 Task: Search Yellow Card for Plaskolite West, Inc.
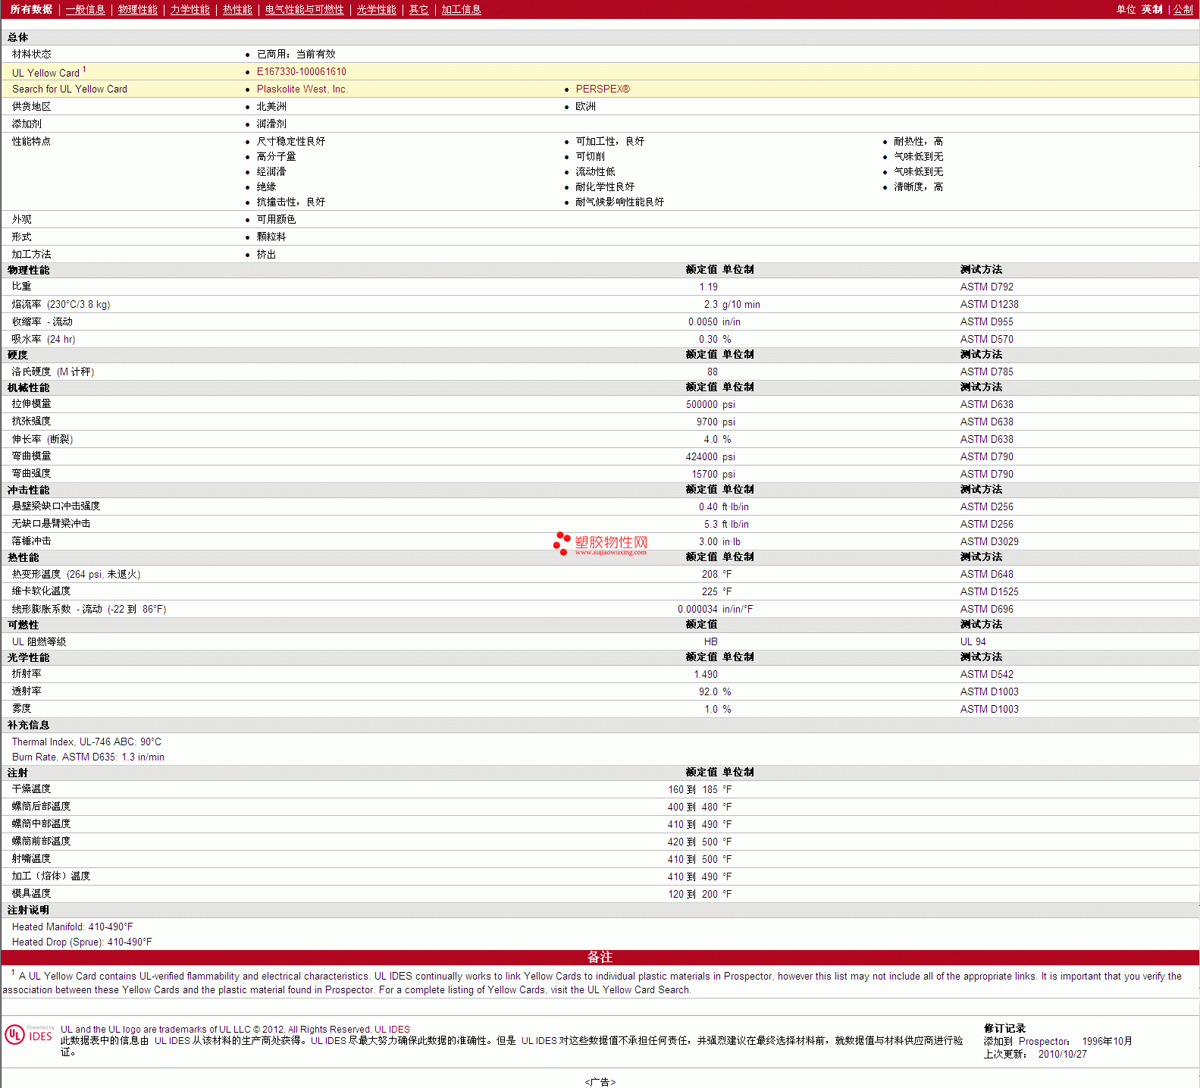click(x=302, y=89)
